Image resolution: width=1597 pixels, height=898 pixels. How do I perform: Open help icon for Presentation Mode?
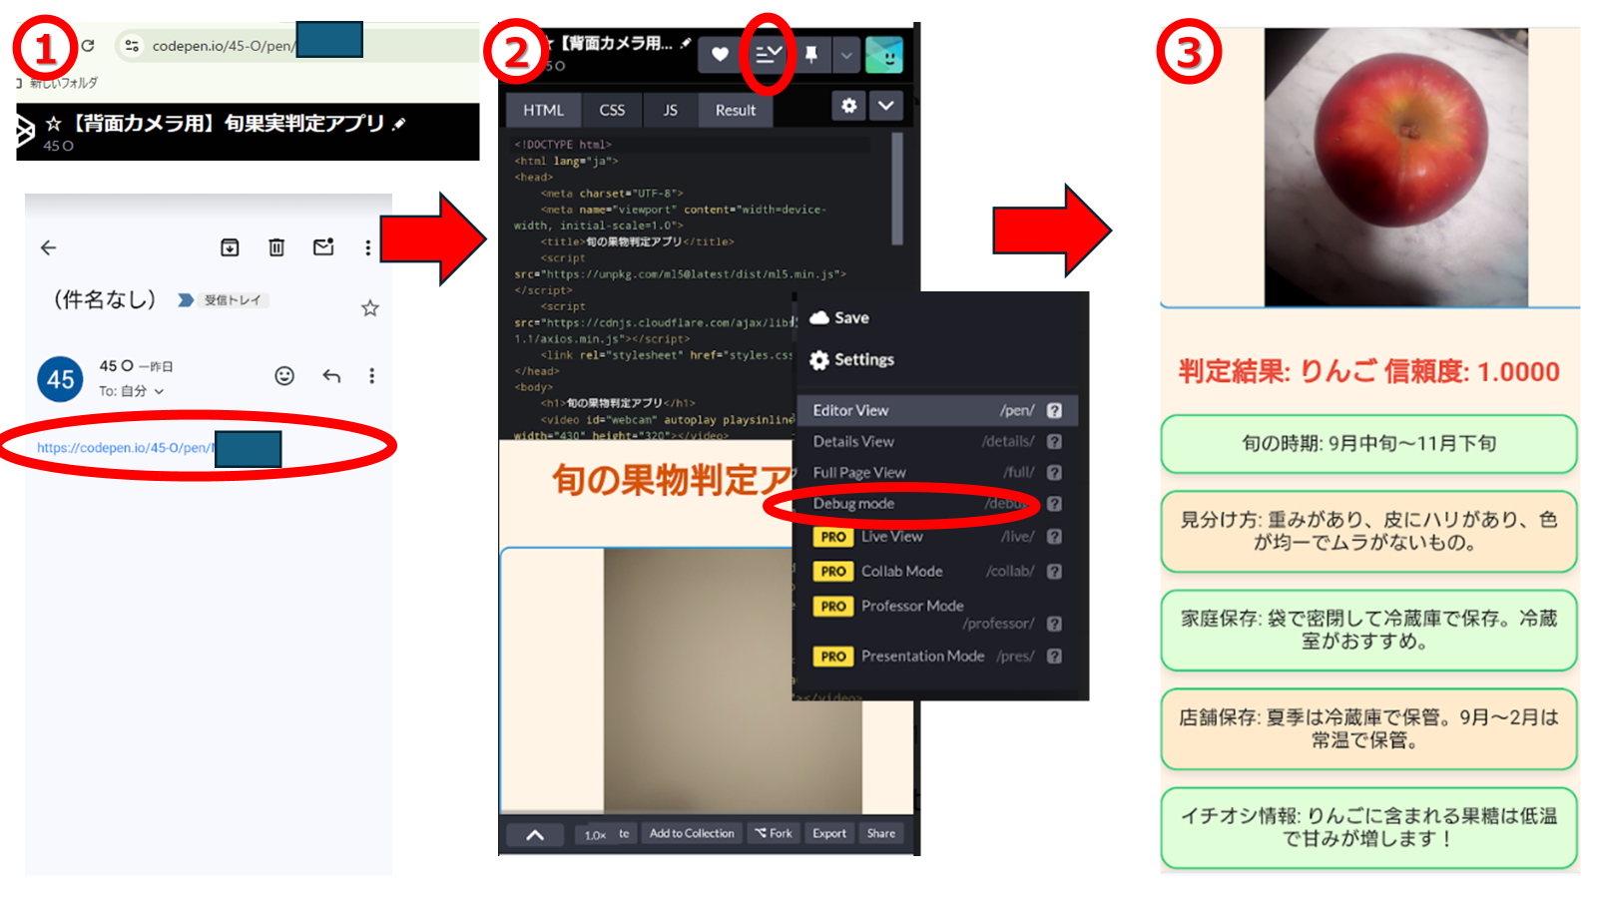1054,657
